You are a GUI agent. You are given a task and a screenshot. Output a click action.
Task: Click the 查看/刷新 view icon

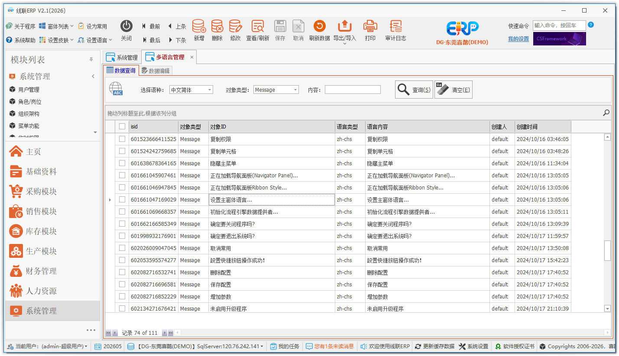(258, 26)
